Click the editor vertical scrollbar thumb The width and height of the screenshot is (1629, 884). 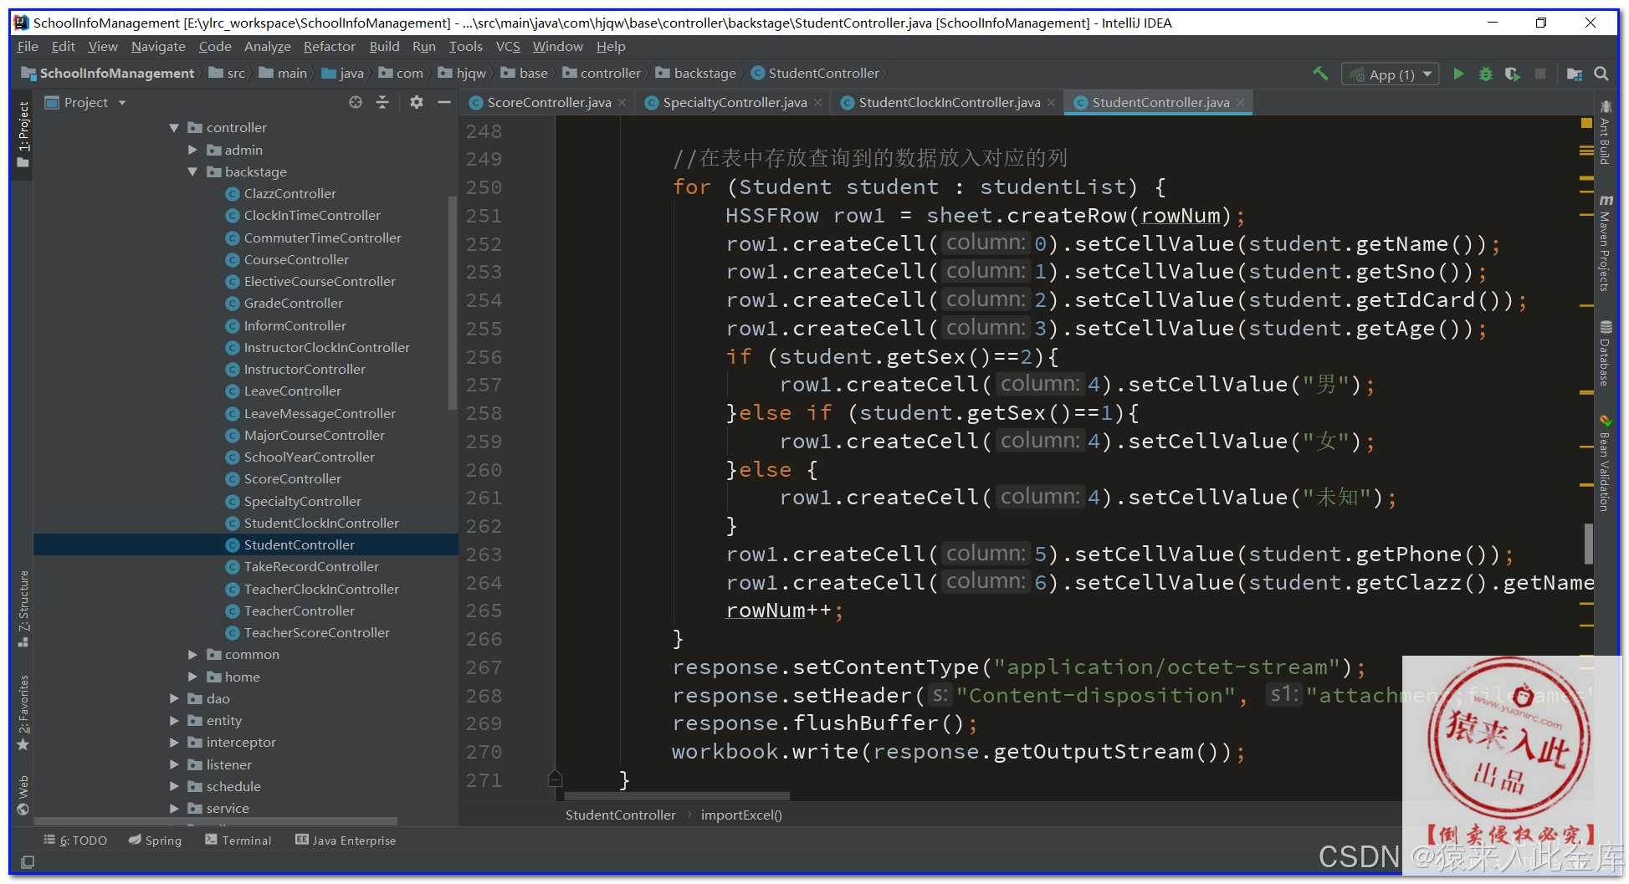(x=1588, y=544)
